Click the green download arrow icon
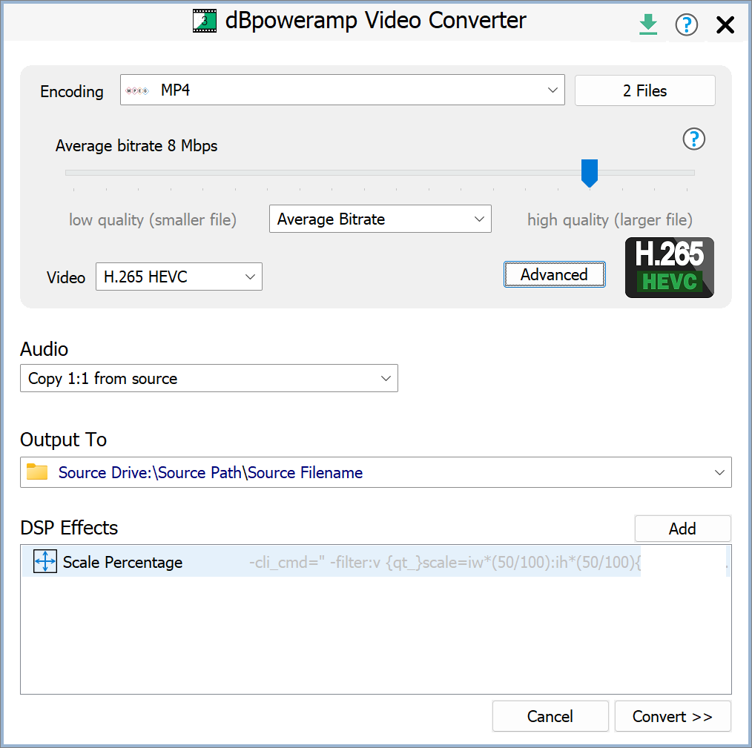 (648, 24)
